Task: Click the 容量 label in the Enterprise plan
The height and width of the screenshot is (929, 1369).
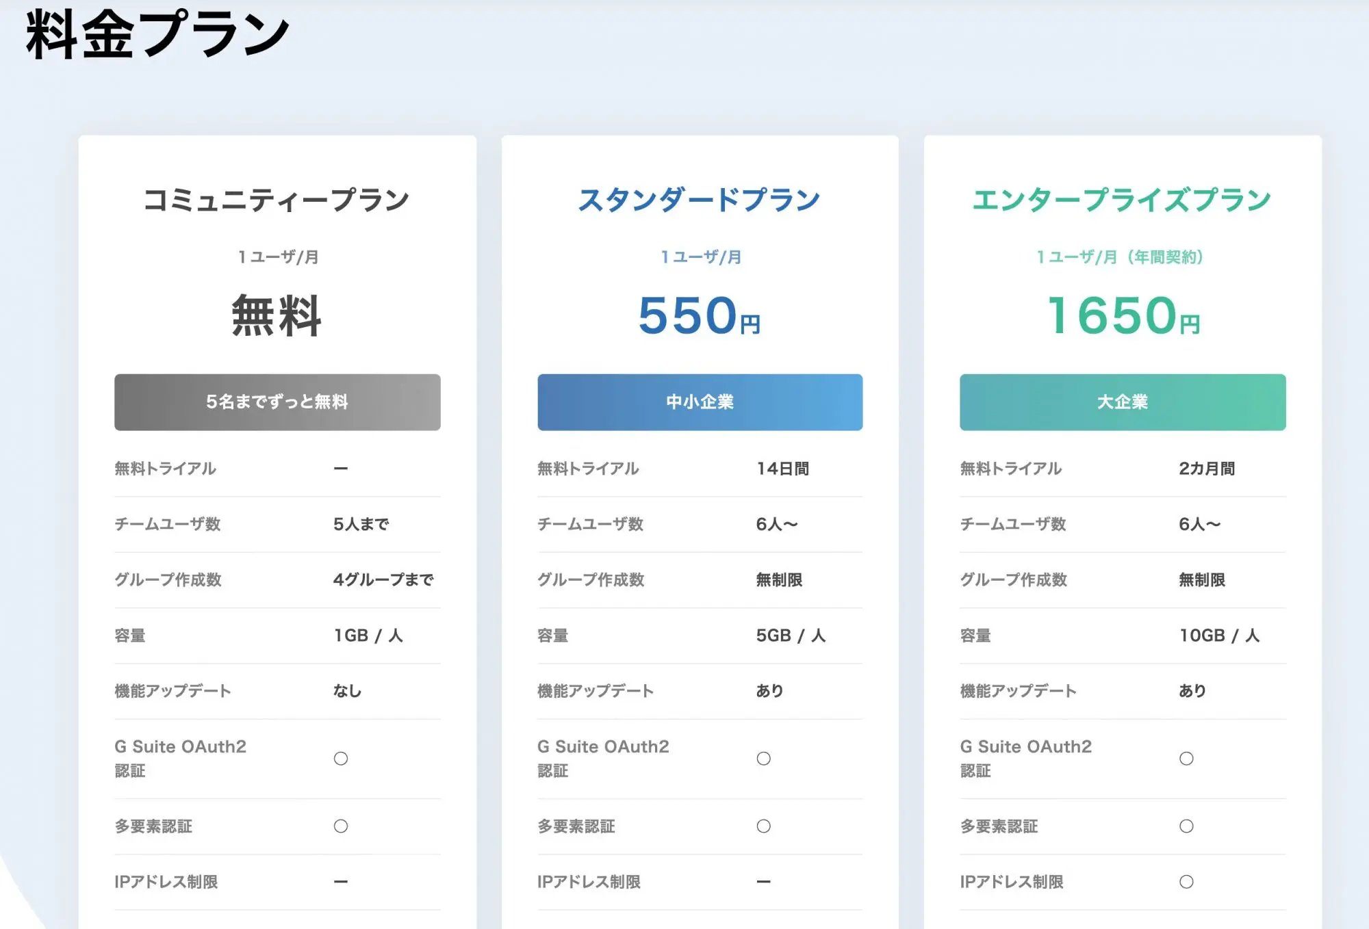Action: click(x=975, y=636)
